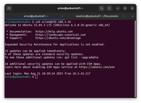Click the cursor at the bottom prompt

(36, 77)
